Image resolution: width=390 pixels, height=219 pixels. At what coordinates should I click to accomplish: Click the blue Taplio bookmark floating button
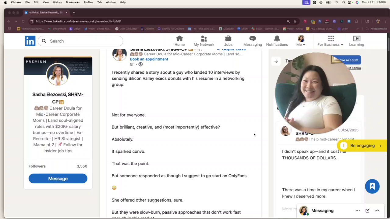tap(372, 186)
